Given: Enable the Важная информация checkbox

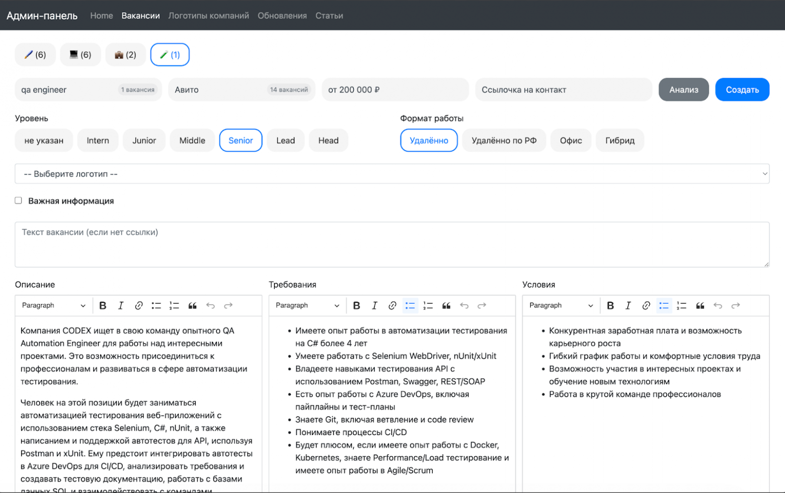Looking at the screenshot, I should [18, 200].
